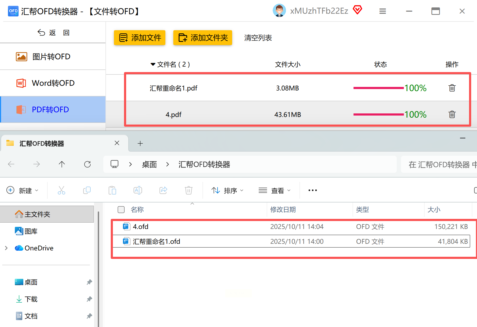Image resolution: width=477 pixels, height=327 pixels.
Task: Click 清空列表 to clear the list
Action: [x=258, y=38]
